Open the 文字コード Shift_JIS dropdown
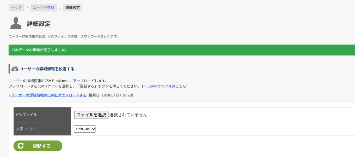Viewport: 355px width, 157px height. (84, 129)
